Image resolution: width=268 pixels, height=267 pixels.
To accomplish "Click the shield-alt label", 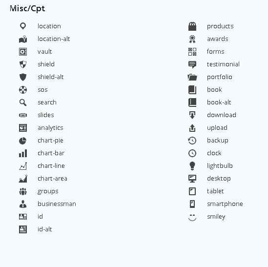I will [51, 77].
